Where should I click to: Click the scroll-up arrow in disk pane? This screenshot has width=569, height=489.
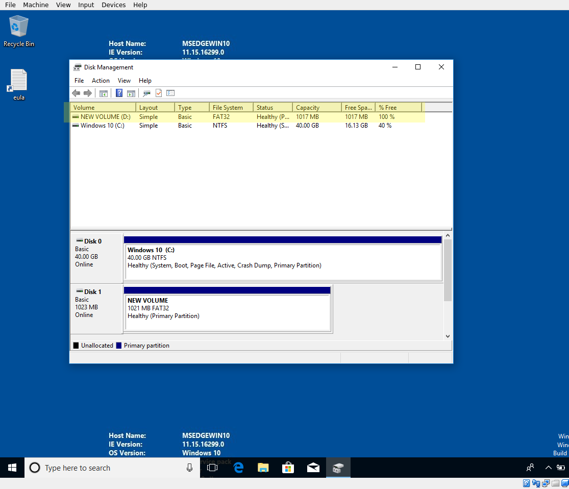pos(448,236)
